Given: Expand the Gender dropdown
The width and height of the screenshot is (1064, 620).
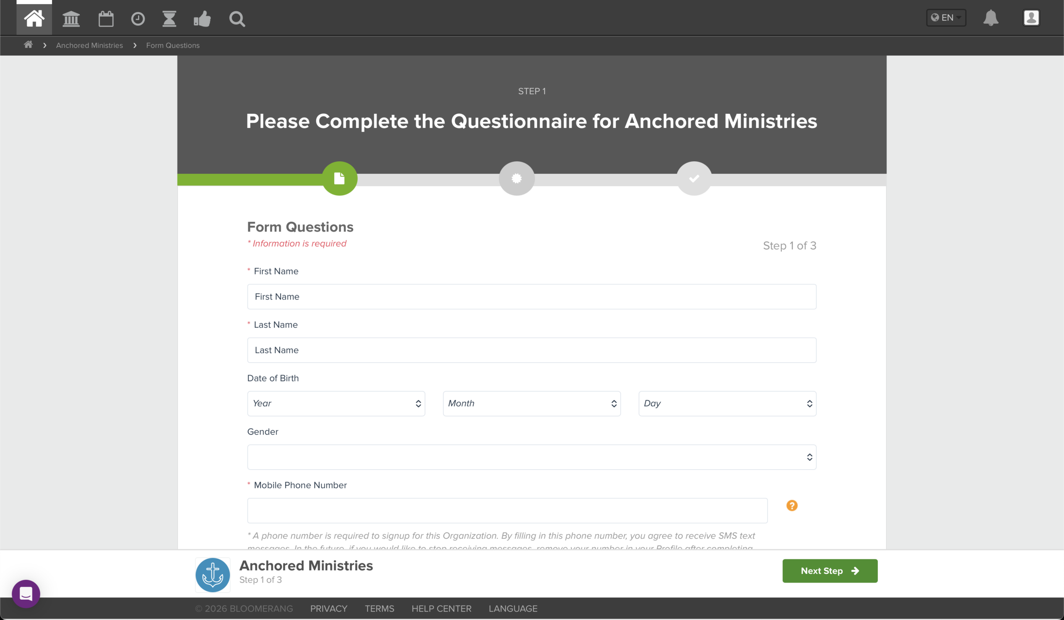Looking at the screenshot, I should (x=532, y=457).
